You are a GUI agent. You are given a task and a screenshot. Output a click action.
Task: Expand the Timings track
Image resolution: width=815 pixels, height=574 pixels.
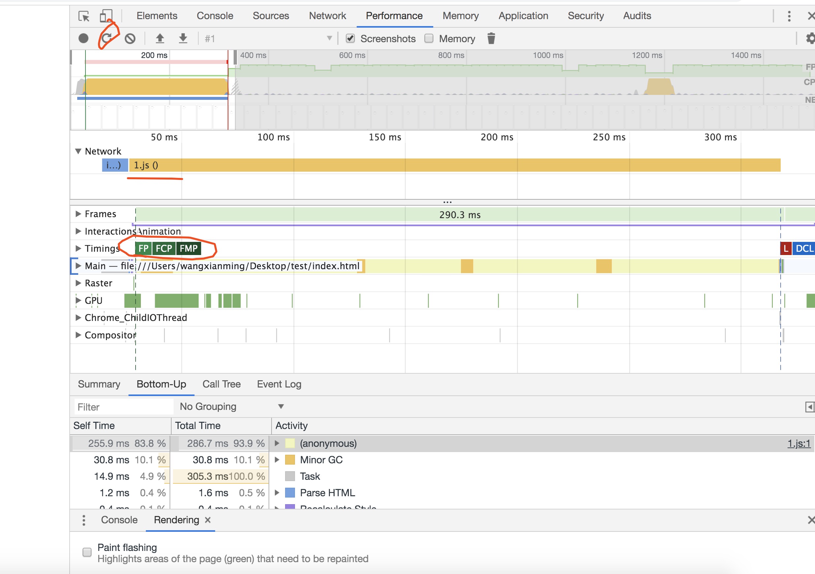coord(79,248)
